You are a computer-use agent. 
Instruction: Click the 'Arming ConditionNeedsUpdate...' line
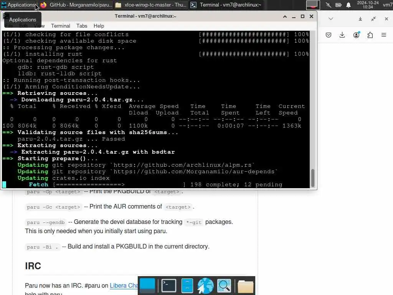click(71, 86)
